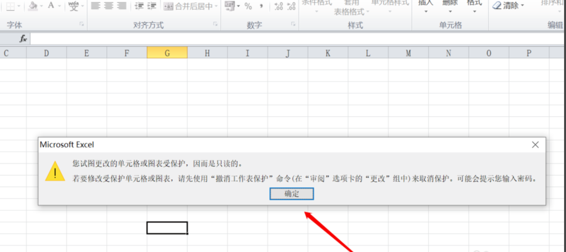
Task: Open the 数字 group dialog launcher
Action: pyautogui.click(x=293, y=24)
